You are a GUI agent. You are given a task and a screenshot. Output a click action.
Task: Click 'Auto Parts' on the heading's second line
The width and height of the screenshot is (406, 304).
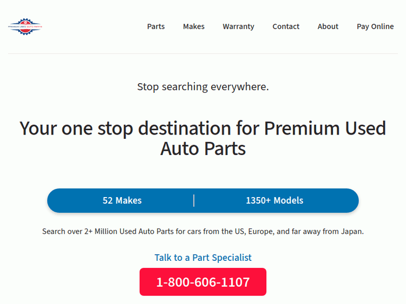point(203,148)
